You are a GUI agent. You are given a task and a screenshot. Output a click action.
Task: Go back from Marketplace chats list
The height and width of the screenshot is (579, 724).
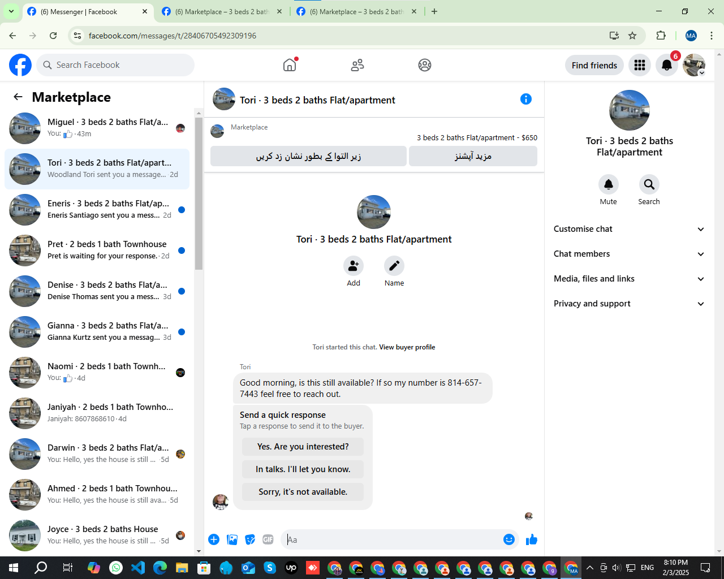18,97
